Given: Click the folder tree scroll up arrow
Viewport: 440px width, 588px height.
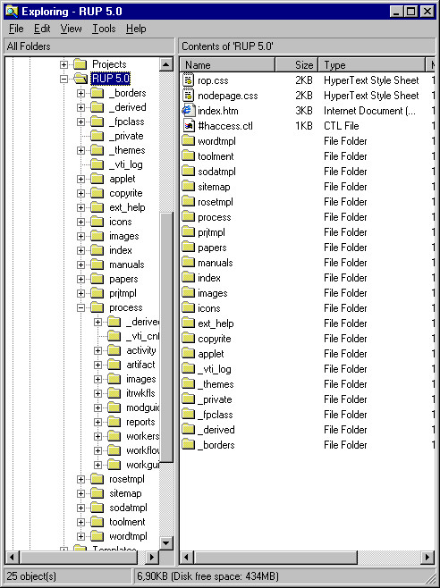Looking at the screenshot, I should click(x=166, y=64).
